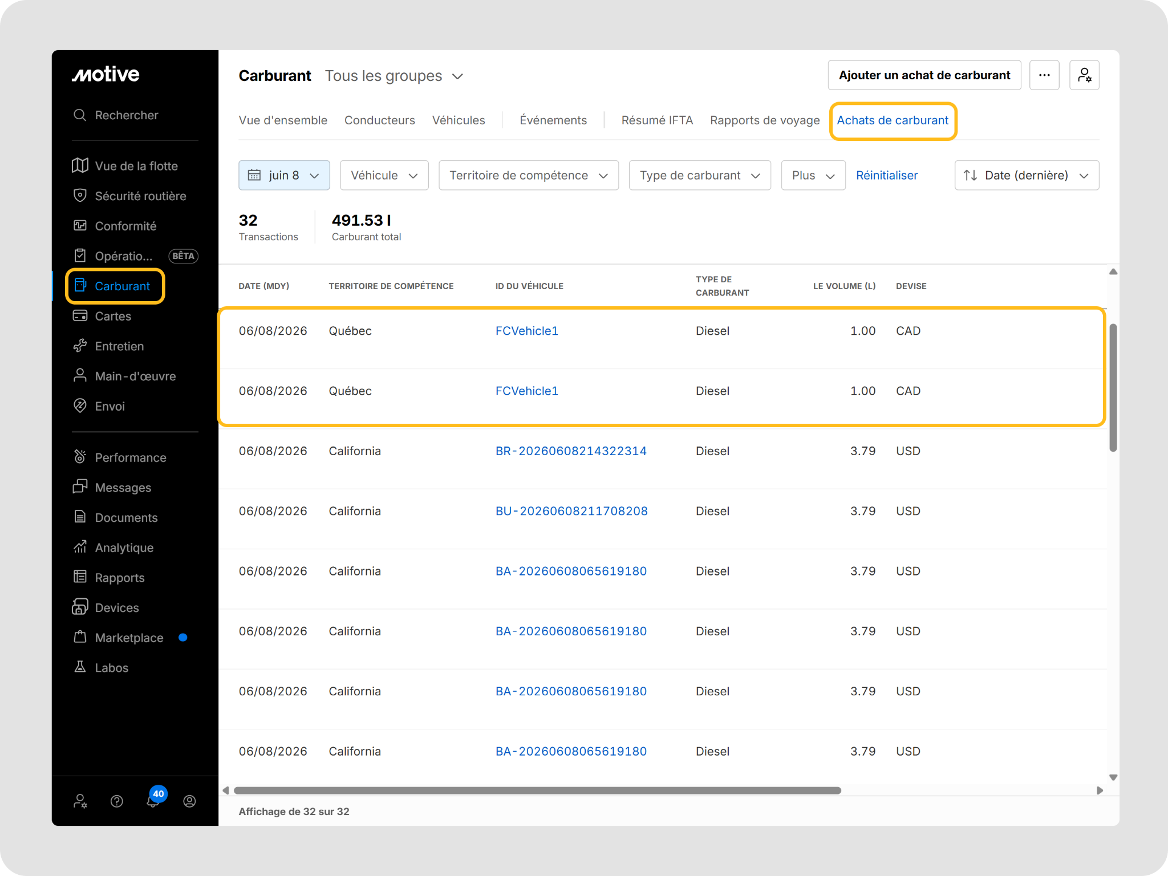Screen dimensions: 1168x876
Task: Open Analytique chart icon
Action: coord(80,547)
